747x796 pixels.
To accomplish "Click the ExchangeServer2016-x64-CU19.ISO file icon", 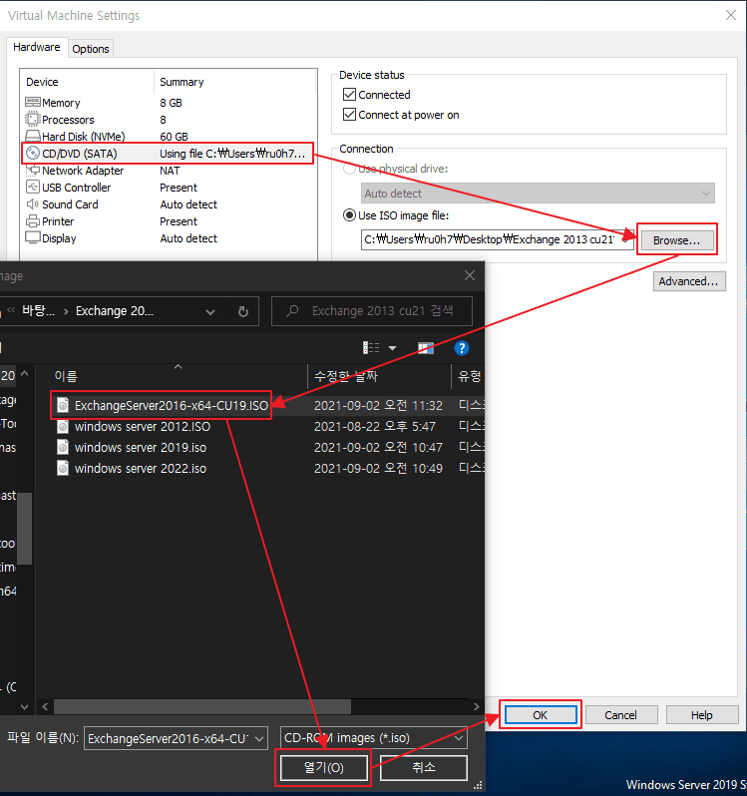I will (63, 405).
